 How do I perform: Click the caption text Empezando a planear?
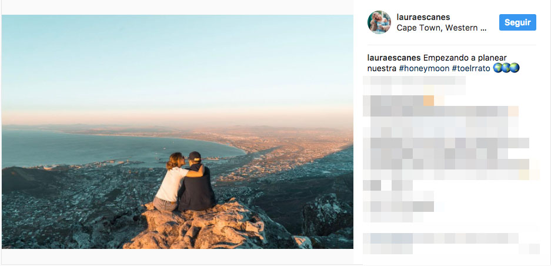(465, 58)
